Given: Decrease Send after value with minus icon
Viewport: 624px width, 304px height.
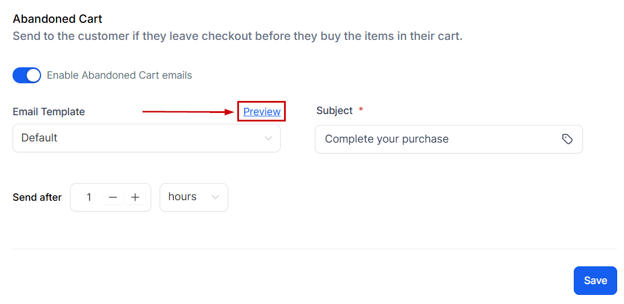Looking at the screenshot, I should pyautogui.click(x=113, y=197).
